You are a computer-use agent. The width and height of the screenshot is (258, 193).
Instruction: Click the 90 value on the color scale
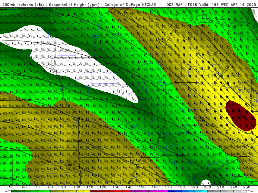pyautogui.click(x=64, y=187)
